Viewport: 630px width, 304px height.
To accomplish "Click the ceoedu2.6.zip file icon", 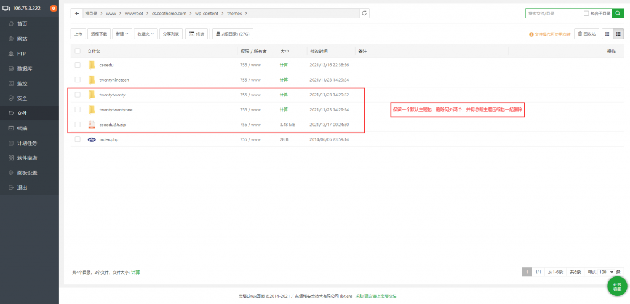I will (91, 125).
